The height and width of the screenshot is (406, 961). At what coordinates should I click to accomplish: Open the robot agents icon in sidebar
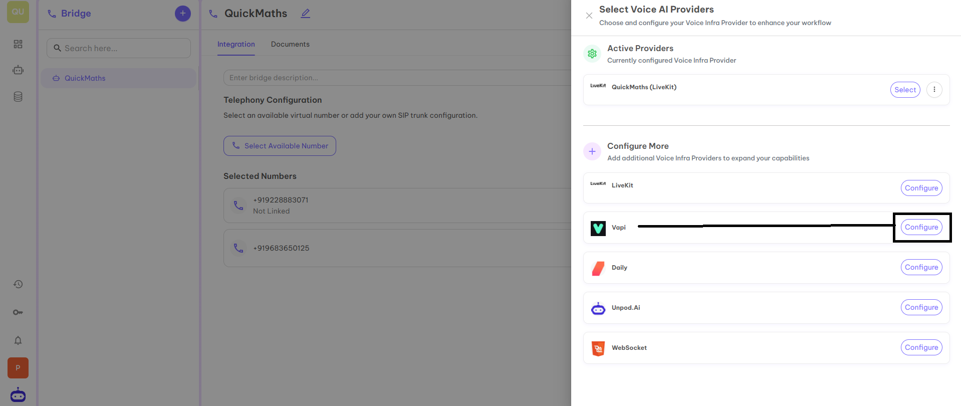tap(18, 70)
